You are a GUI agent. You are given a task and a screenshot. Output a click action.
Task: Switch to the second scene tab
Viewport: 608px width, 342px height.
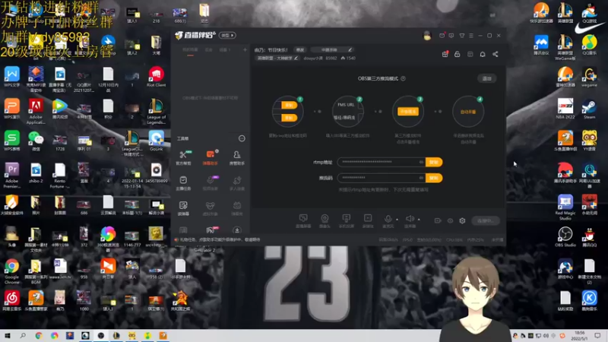(x=208, y=50)
